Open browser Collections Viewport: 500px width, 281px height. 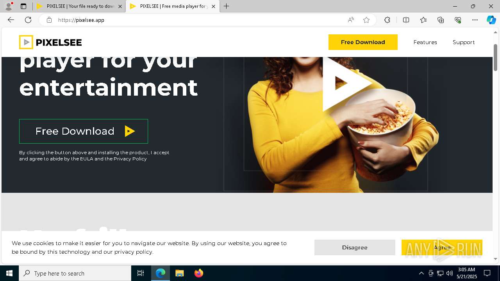click(441, 20)
